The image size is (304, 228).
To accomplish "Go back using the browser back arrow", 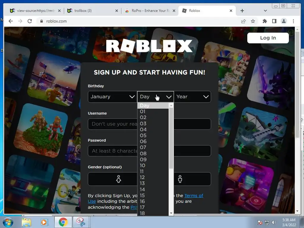I will tap(11, 21).
